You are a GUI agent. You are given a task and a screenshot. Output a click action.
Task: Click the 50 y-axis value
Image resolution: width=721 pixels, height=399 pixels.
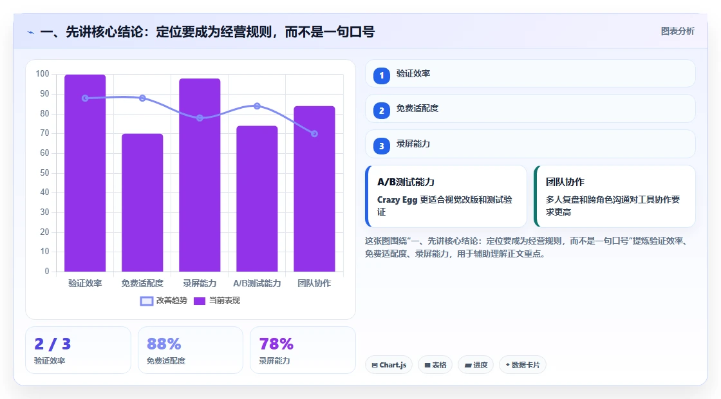(44, 173)
